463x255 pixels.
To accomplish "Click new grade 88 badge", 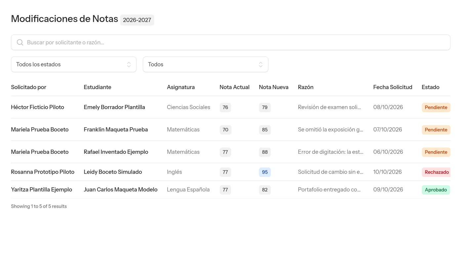I will click(x=265, y=152).
